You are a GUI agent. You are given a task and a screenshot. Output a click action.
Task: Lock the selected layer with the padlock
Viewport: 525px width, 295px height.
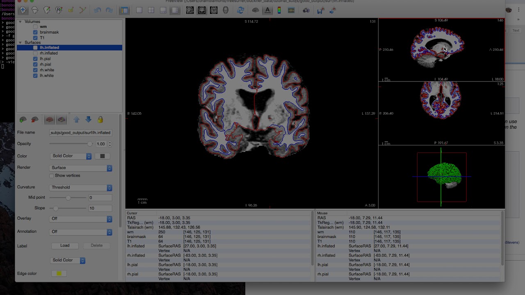tap(100, 120)
